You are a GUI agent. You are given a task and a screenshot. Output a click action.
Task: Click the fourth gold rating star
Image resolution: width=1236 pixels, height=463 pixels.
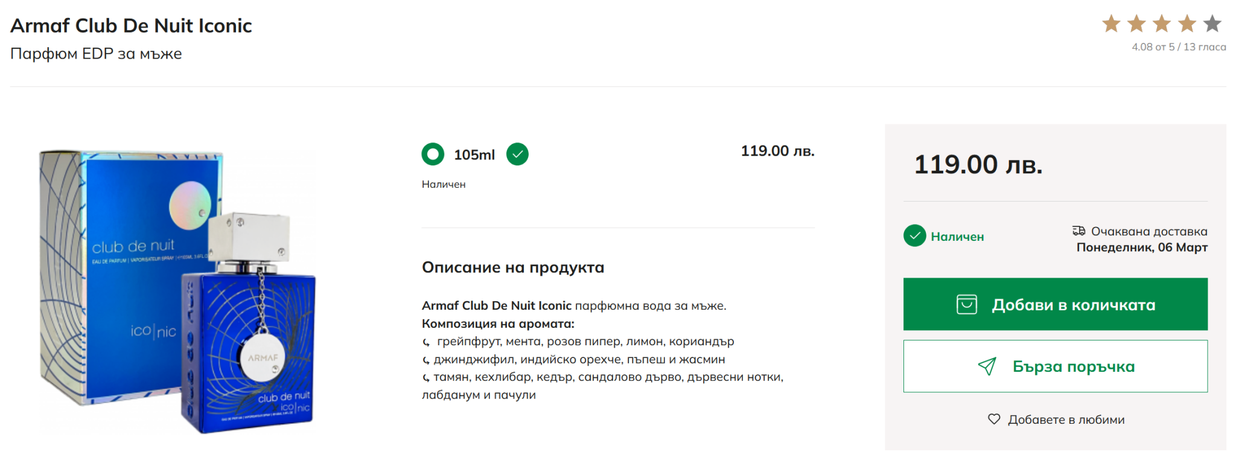(x=1187, y=24)
